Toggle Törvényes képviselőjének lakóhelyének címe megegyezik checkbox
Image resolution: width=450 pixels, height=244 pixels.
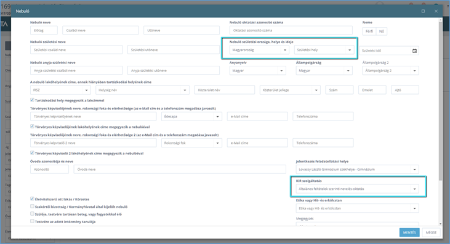tap(32, 126)
